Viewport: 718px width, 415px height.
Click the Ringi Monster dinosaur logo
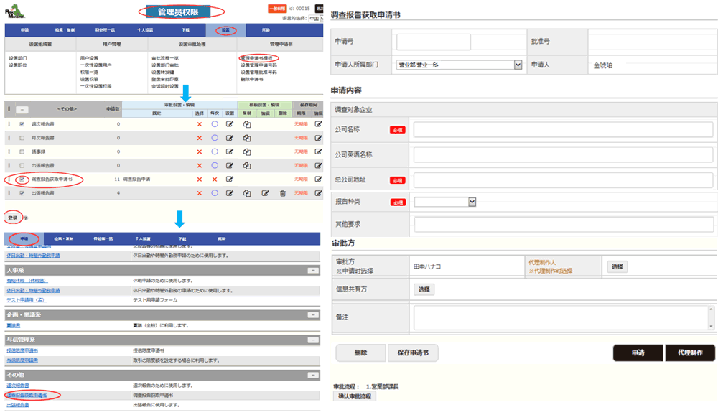tap(14, 11)
